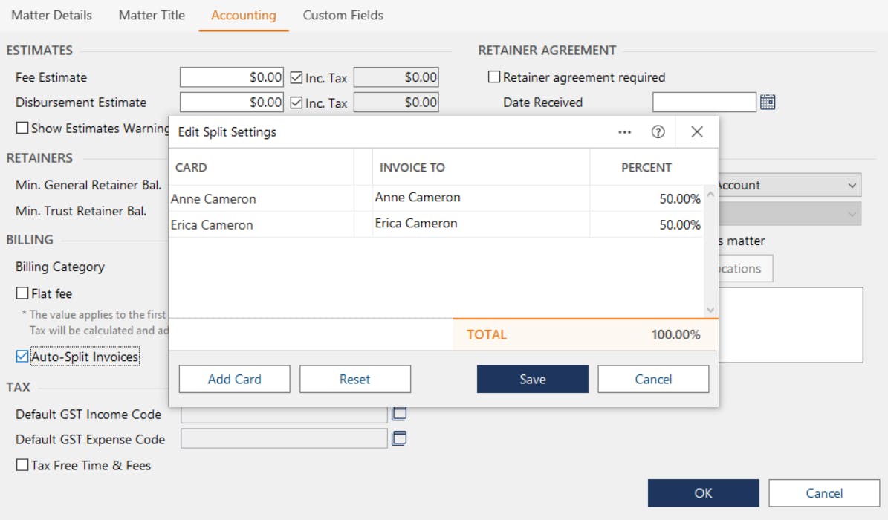Open the Date Received calendar picker icon
The image size is (888, 520).
point(768,103)
